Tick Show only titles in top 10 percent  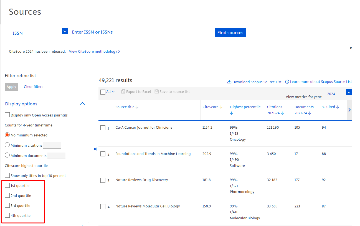(7, 176)
